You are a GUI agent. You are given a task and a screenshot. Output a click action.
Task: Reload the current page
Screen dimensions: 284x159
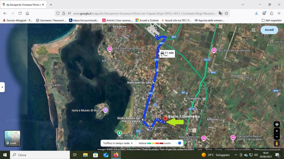click(20, 13)
